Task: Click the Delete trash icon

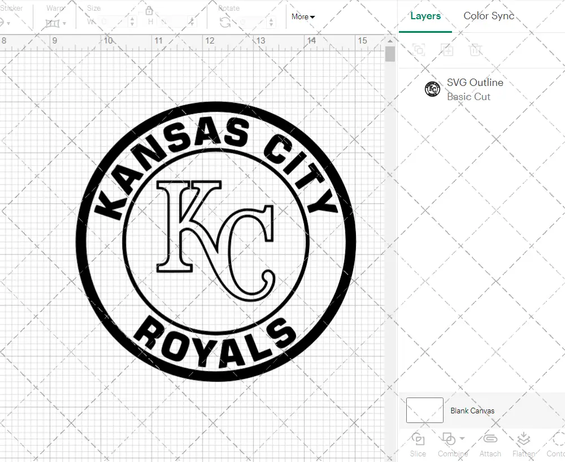Action: [476, 50]
